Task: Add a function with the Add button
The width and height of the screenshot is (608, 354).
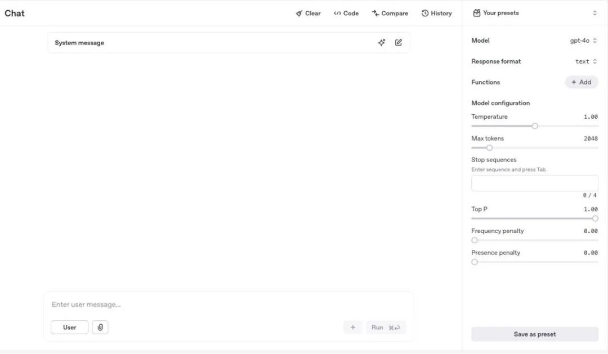Action: tap(581, 82)
